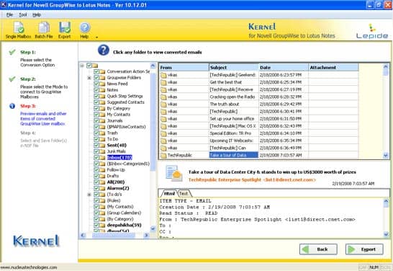The image size is (393, 271).
Task: Expand the (To do's) tree node
Action: (89, 195)
